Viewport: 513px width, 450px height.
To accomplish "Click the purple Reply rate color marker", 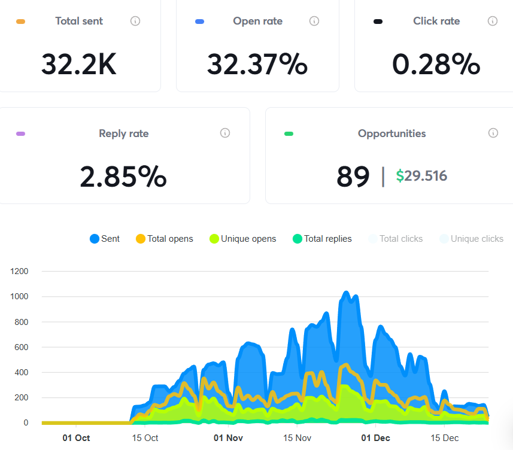I will coord(20,133).
